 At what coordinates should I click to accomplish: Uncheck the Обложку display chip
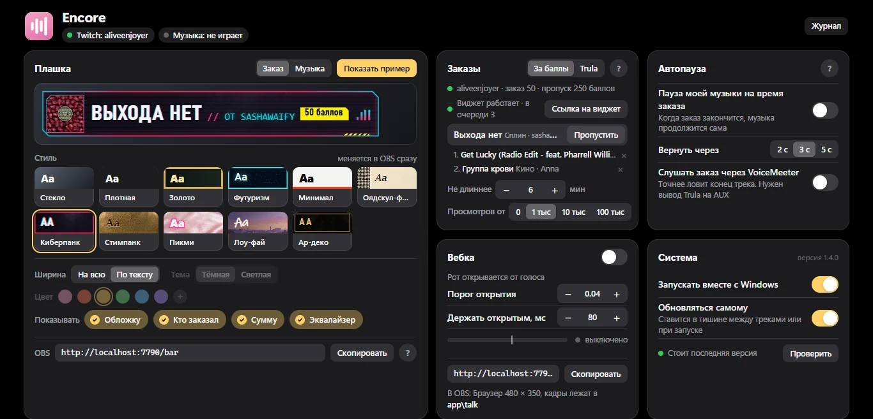[x=116, y=320]
